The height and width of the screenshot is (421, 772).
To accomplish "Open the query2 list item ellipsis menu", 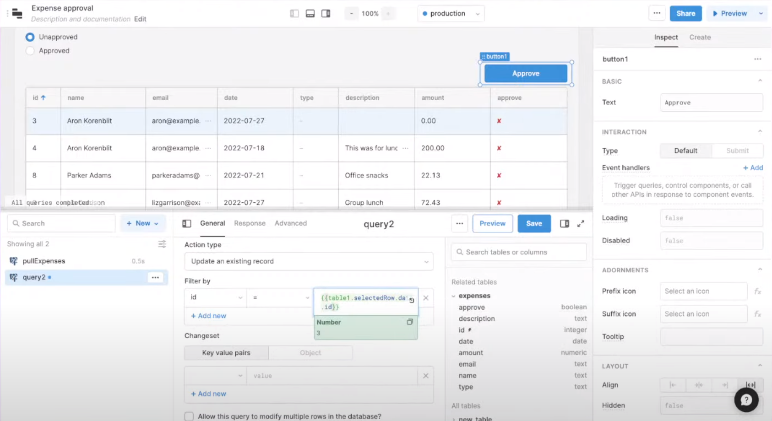I will tap(155, 277).
